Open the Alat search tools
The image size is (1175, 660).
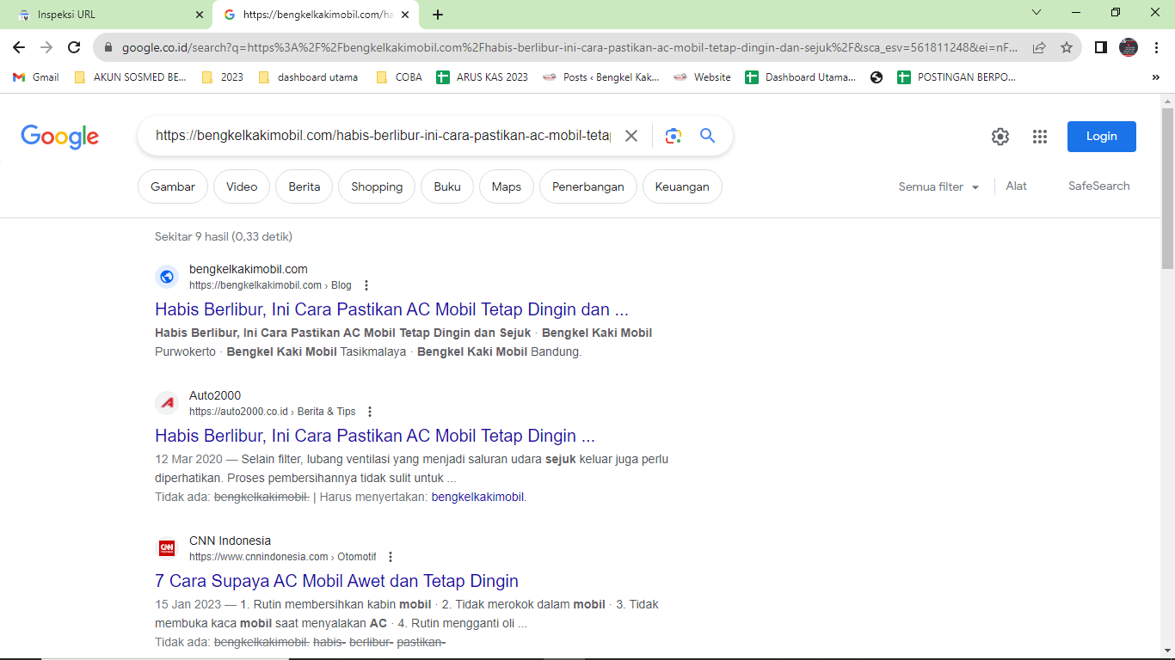[x=1017, y=186]
